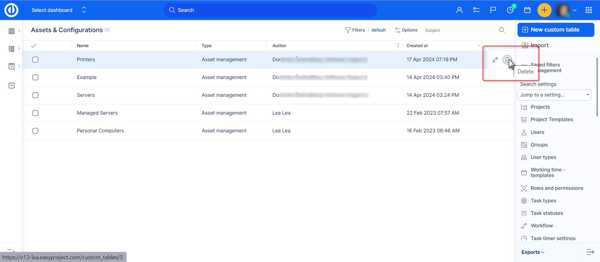Click the delete trash icon for Printers
The height and width of the screenshot is (262, 600).
tap(507, 59)
